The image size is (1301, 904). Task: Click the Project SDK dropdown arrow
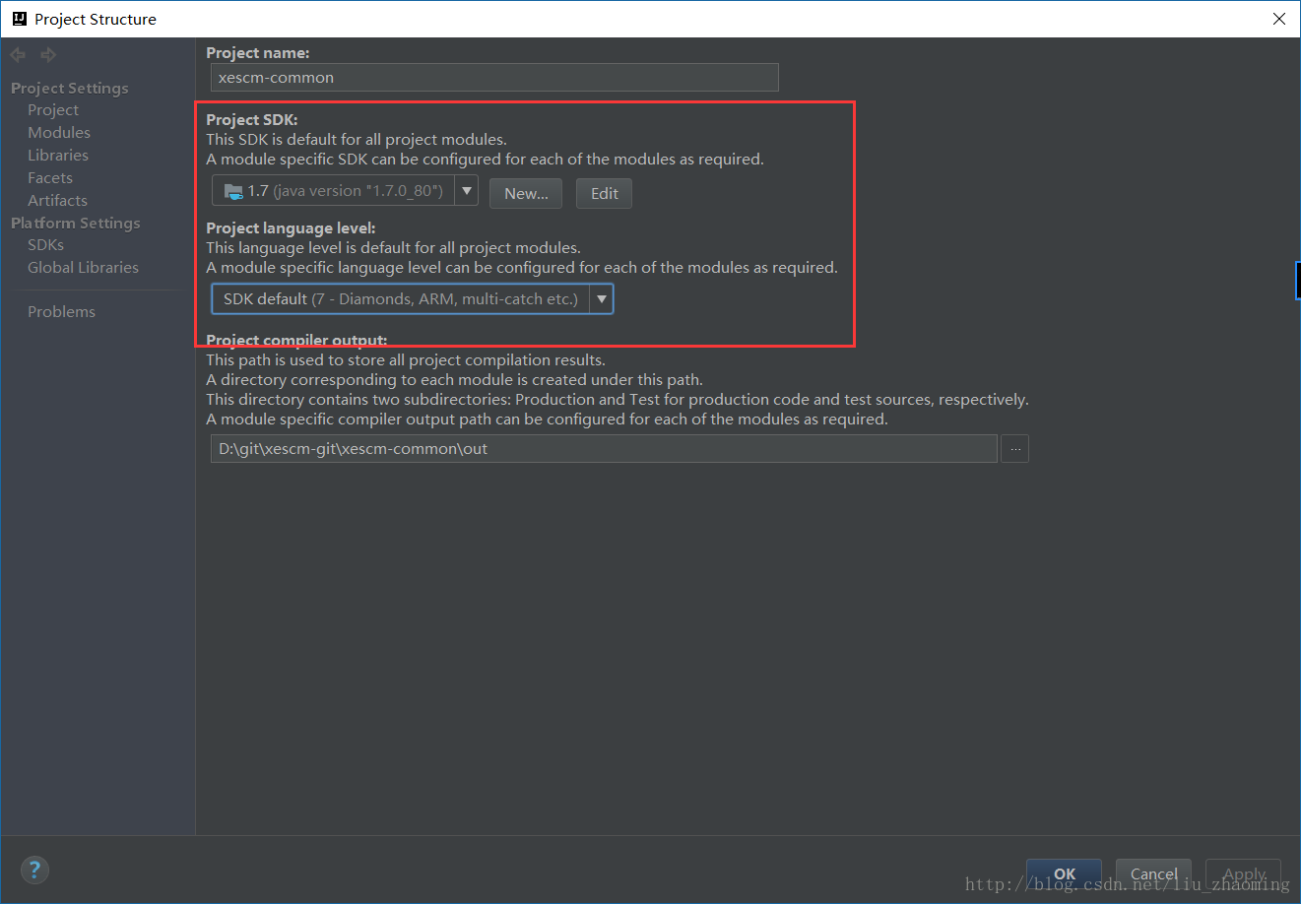pyautogui.click(x=467, y=191)
